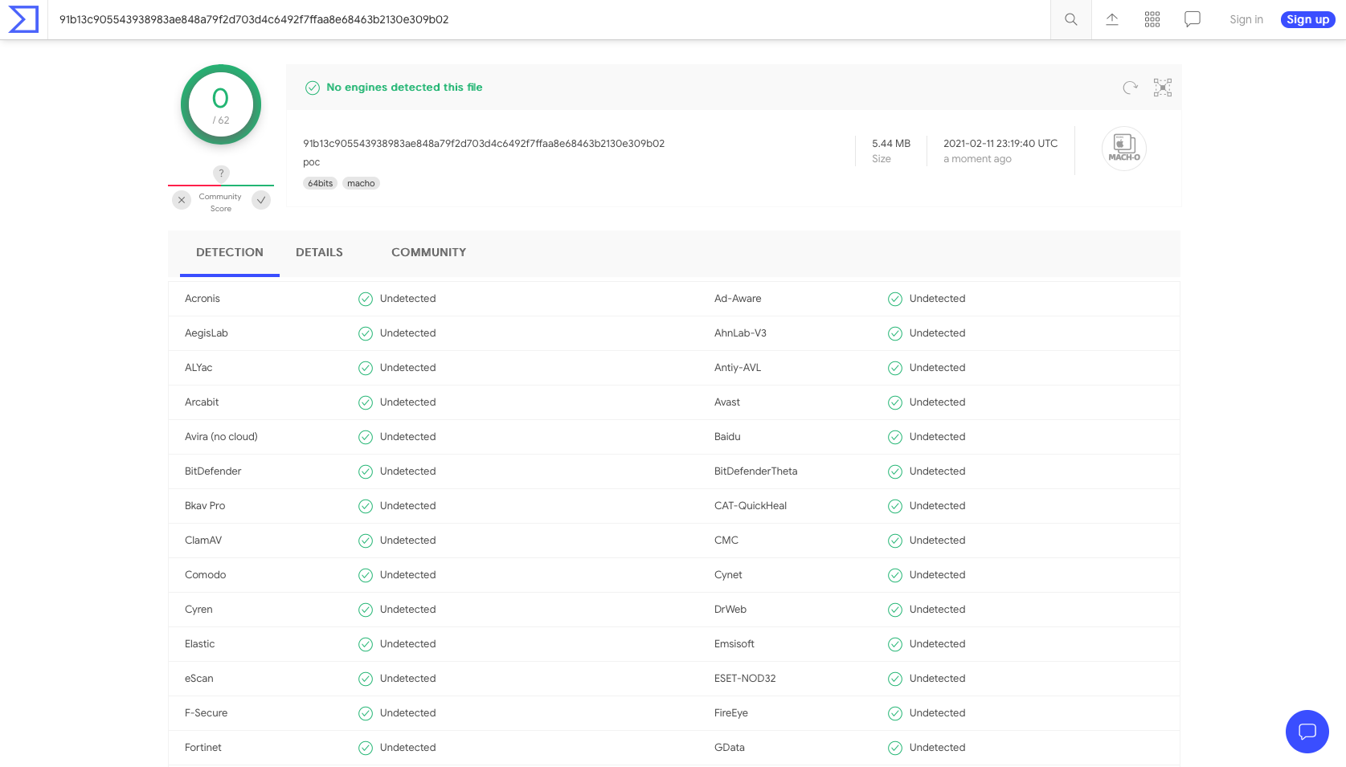Click the 0 / 62 detection score circle
1346x767 pixels.
tap(221, 104)
